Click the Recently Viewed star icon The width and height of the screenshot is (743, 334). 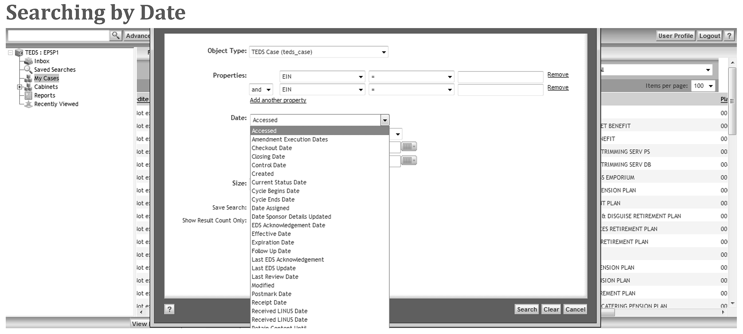[x=28, y=104]
